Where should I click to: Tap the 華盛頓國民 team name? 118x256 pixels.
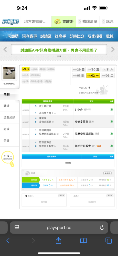pyautogui.click(x=45, y=130)
